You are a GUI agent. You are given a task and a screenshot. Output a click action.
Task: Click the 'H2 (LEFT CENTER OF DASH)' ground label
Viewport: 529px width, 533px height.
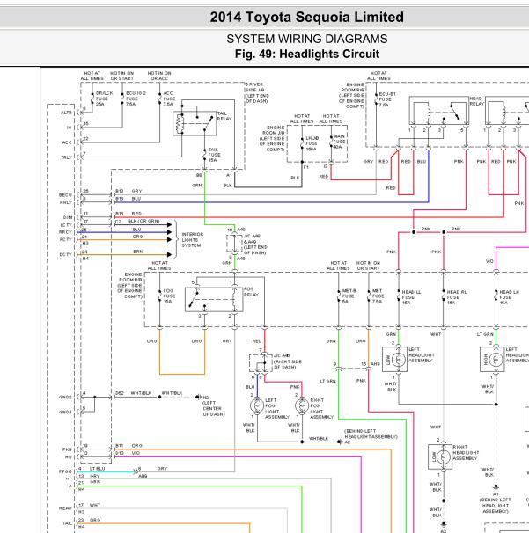tap(214, 405)
